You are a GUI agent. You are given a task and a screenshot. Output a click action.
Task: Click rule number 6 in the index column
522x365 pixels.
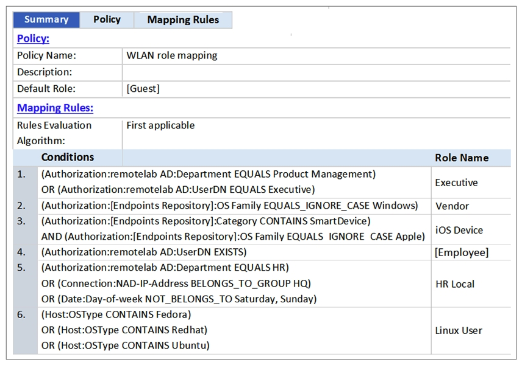click(x=21, y=315)
